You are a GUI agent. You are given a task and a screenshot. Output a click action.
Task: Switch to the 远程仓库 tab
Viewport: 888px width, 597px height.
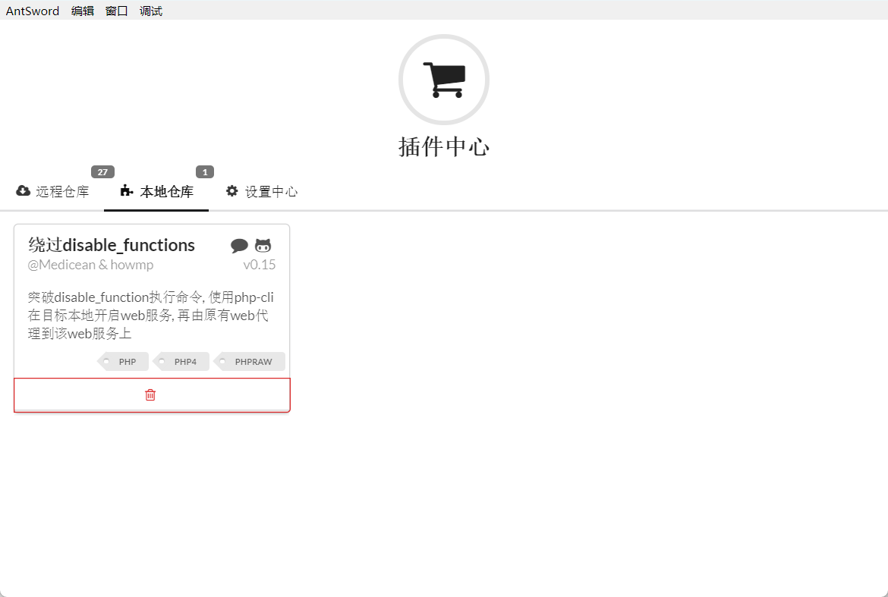pos(52,191)
